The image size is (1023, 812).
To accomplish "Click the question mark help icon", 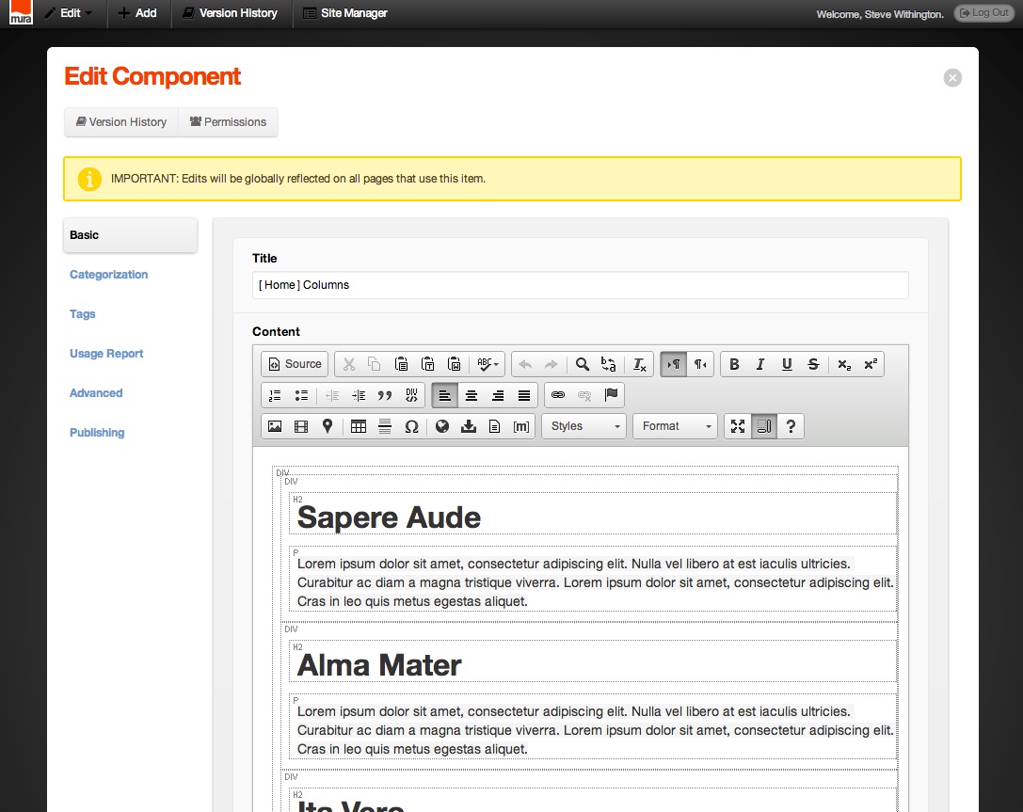I will [791, 426].
